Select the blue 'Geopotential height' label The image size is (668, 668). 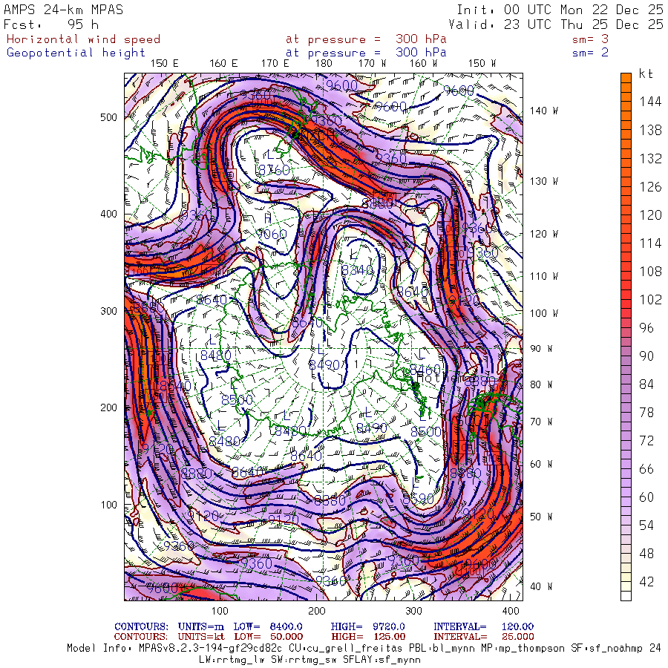pyautogui.click(x=76, y=53)
